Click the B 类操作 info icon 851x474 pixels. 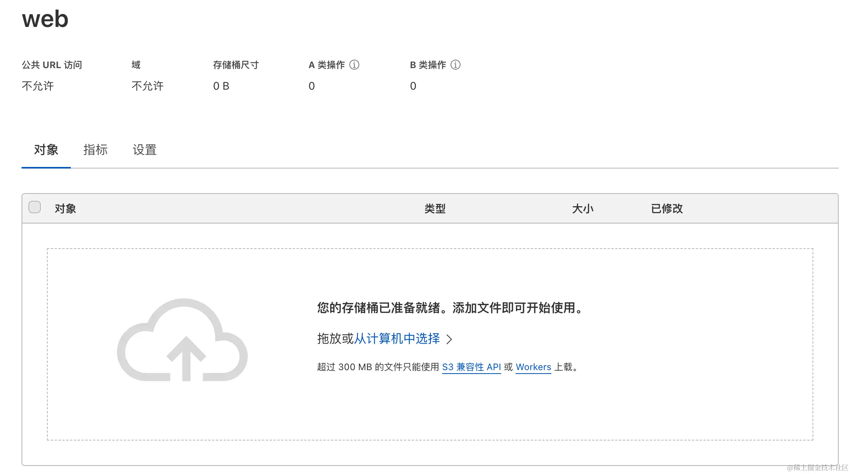[455, 65]
